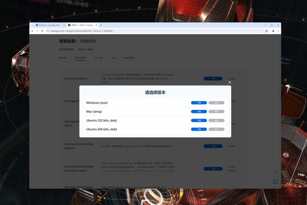This screenshot has height=205, width=307.
Task: Select the DS923+ download center tab
Action: point(83,25)
